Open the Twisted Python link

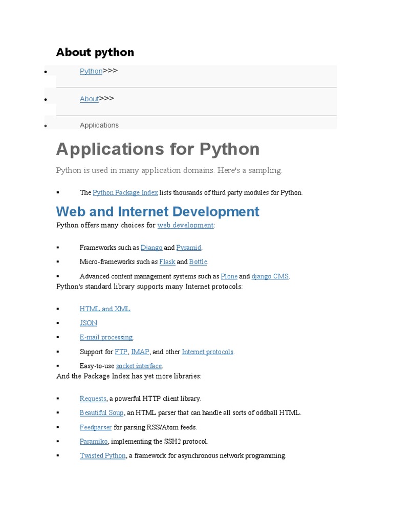click(x=102, y=456)
